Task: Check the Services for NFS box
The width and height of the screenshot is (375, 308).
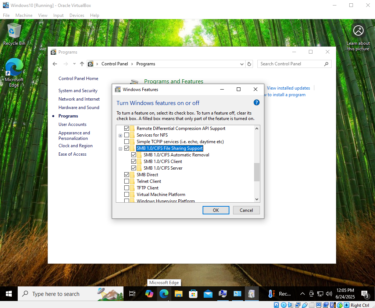Action: click(126, 135)
